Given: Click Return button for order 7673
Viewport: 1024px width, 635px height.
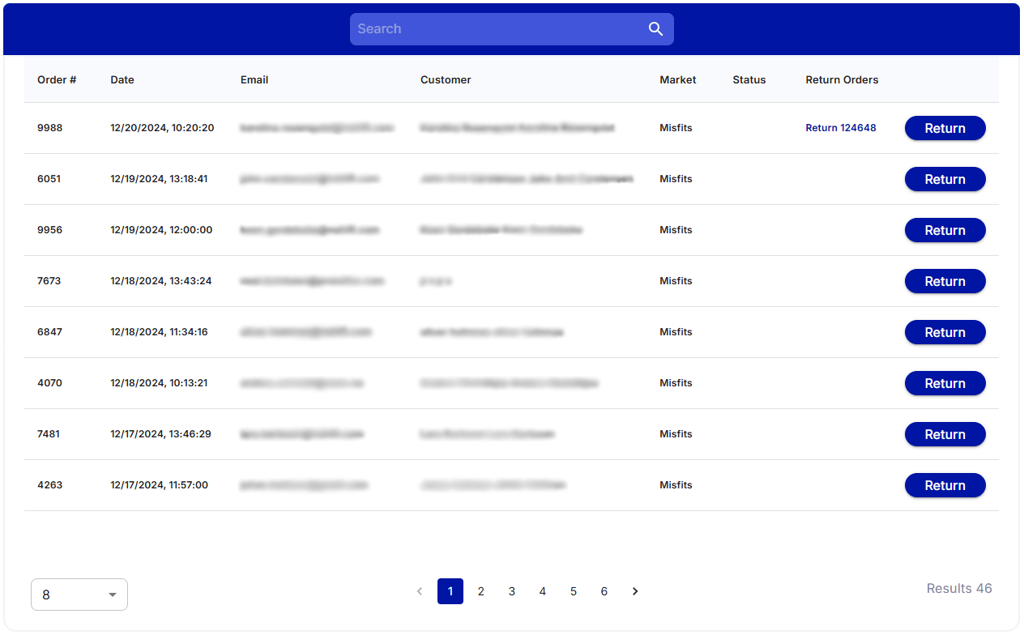Looking at the screenshot, I should tap(945, 281).
